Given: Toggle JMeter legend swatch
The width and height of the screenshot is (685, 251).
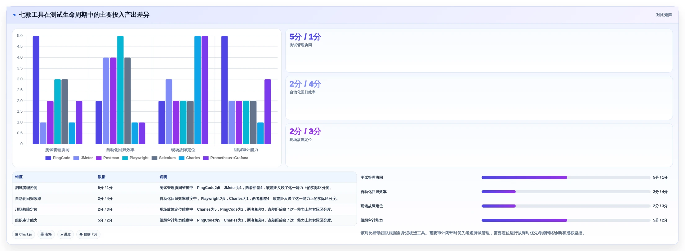Looking at the screenshot, I should pos(76,158).
